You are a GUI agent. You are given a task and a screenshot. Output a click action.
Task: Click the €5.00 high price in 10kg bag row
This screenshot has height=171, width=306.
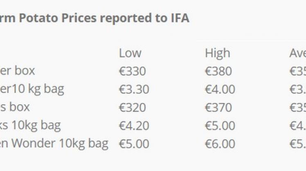coord(220,125)
